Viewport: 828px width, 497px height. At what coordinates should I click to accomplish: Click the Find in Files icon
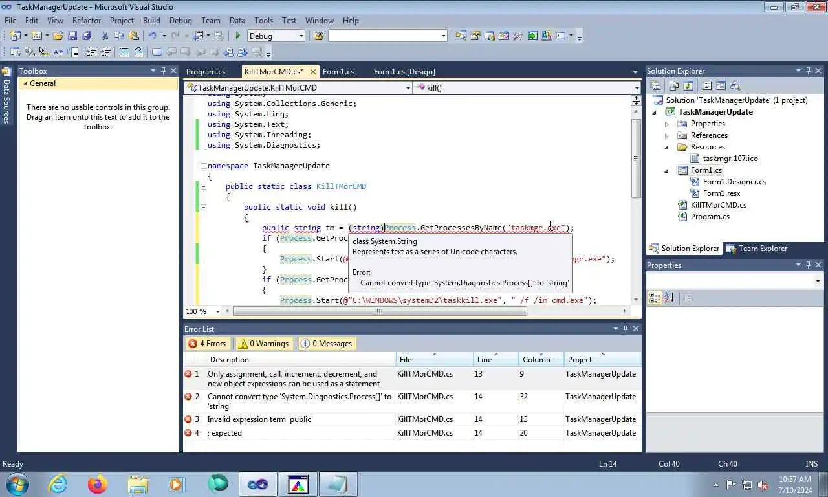click(318, 36)
